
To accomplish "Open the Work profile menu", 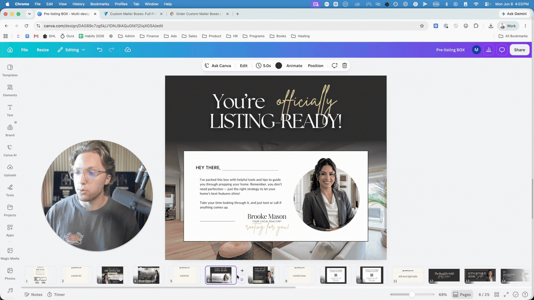I will click(x=508, y=26).
